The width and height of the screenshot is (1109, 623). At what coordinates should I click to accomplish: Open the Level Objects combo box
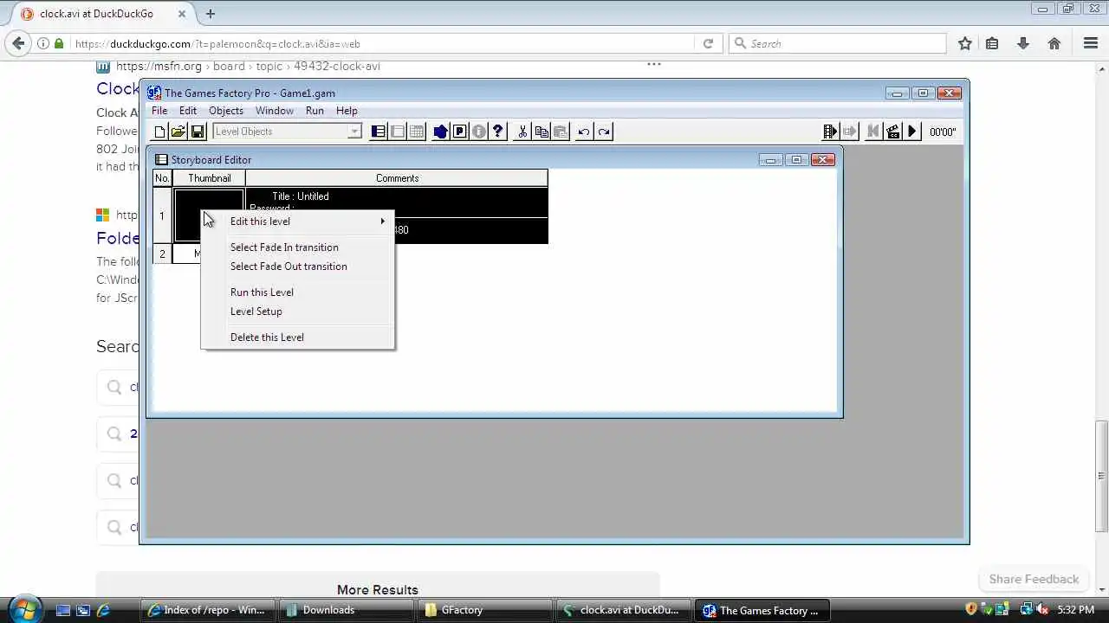(288, 132)
